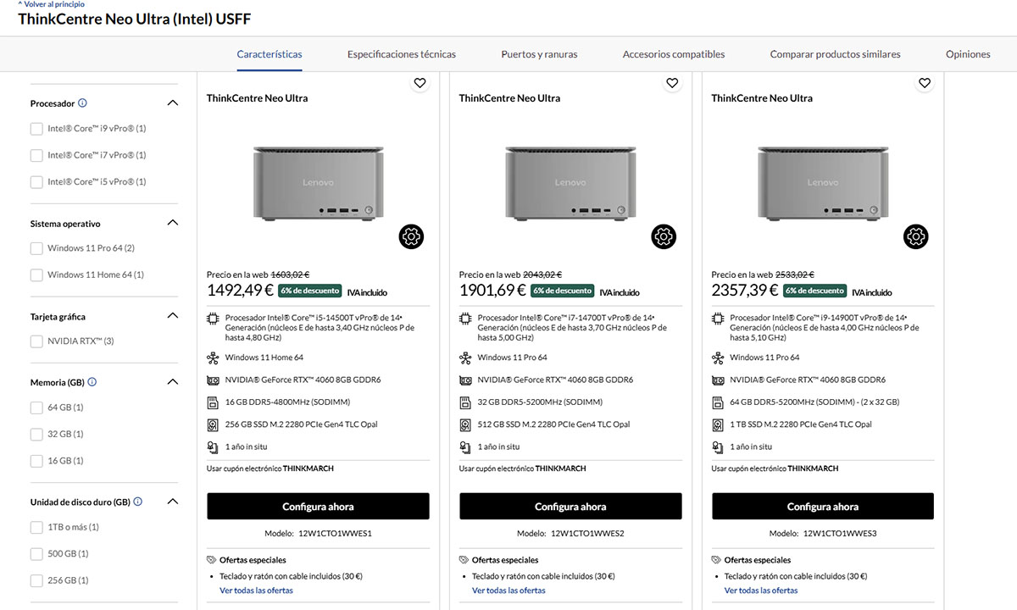Click '6% de descuento' badge on 1492,49 € card
The width and height of the screenshot is (1017, 610).
(309, 291)
